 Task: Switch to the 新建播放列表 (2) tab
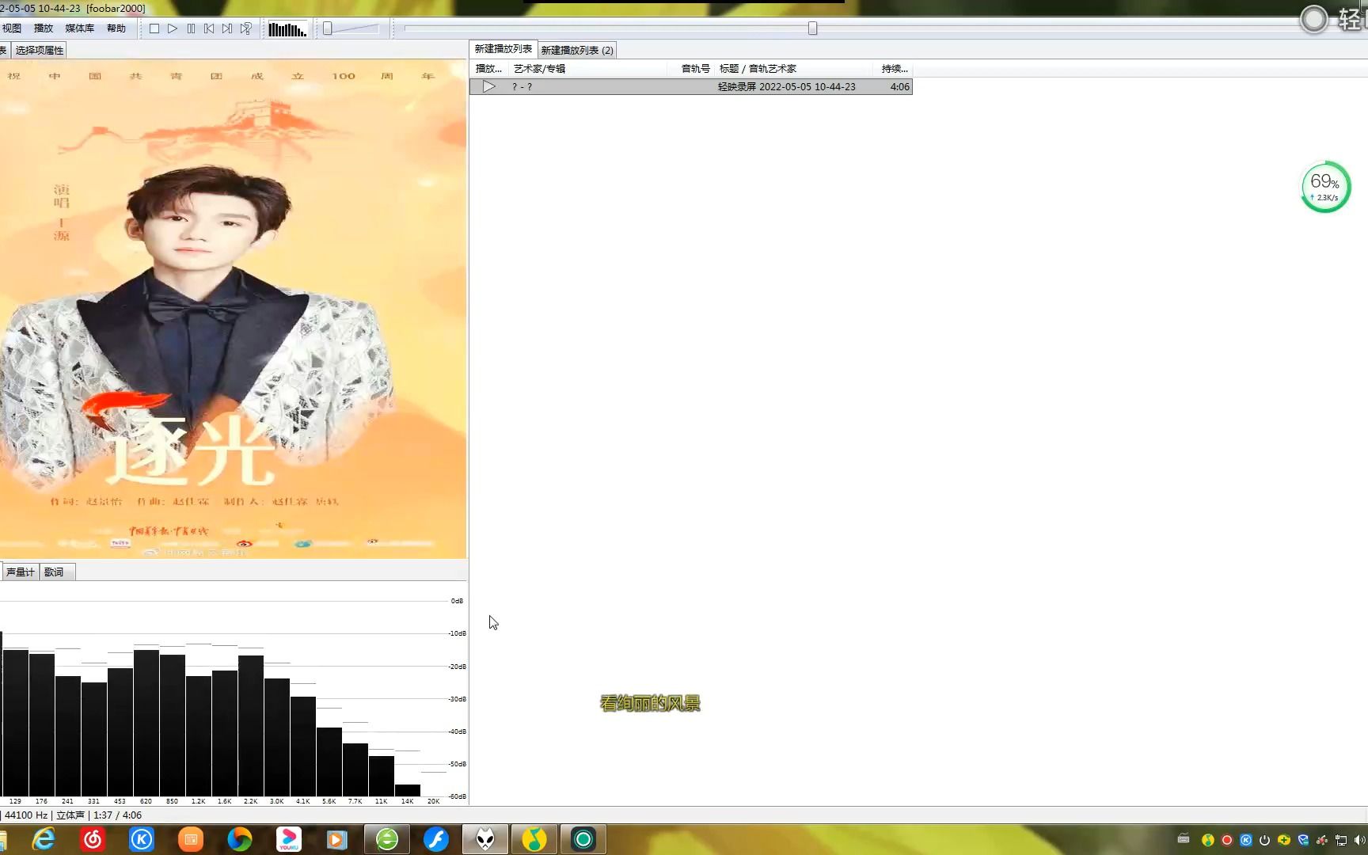coord(577,50)
